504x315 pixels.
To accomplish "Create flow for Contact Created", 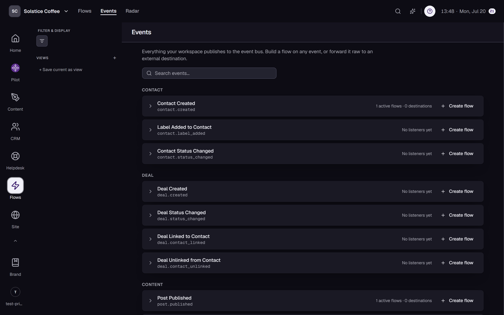I will [457, 106].
